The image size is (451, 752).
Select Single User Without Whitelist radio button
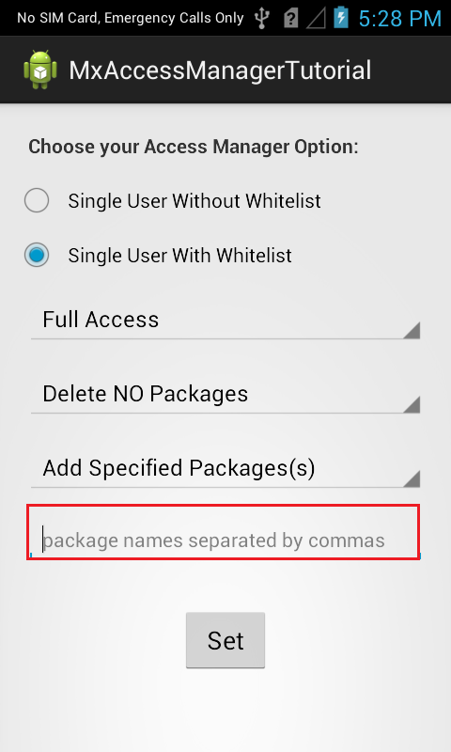pyautogui.click(x=37, y=200)
